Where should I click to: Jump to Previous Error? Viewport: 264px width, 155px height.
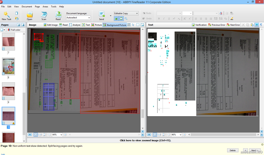[217, 25]
